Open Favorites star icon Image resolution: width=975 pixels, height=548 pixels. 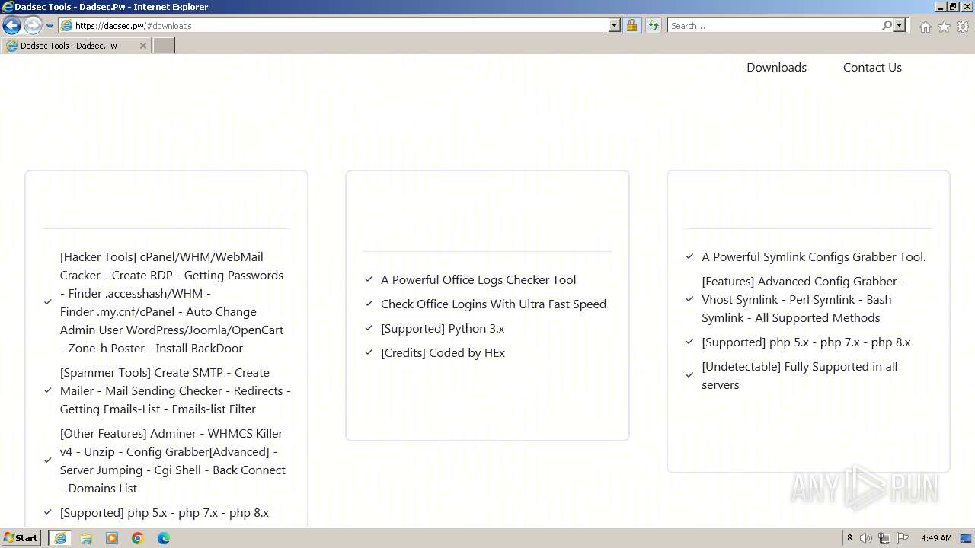944,27
